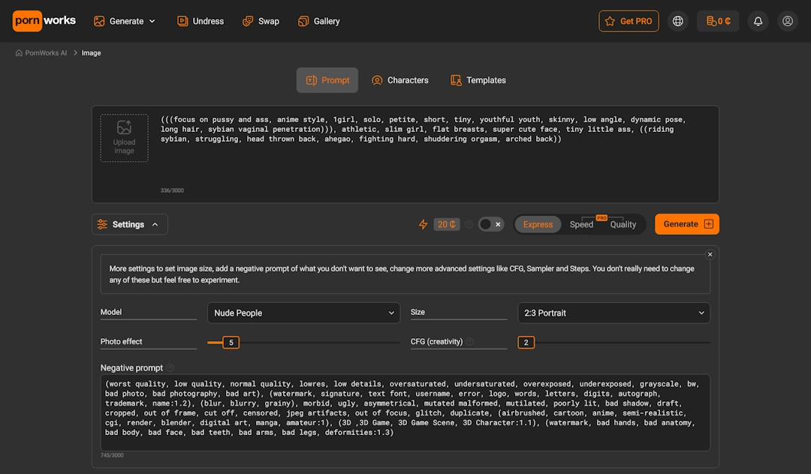Select the Swap face tool
Image resolution: width=811 pixels, height=474 pixels.
[x=261, y=21]
